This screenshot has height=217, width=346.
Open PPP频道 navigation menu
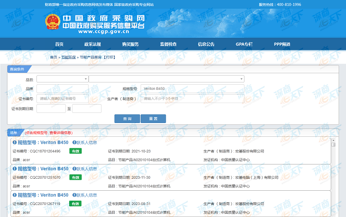coord(282,44)
